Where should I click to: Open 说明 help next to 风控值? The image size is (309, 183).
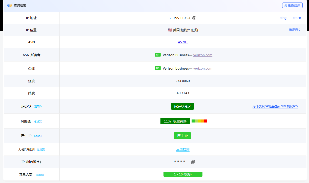pyautogui.click(x=38, y=121)
